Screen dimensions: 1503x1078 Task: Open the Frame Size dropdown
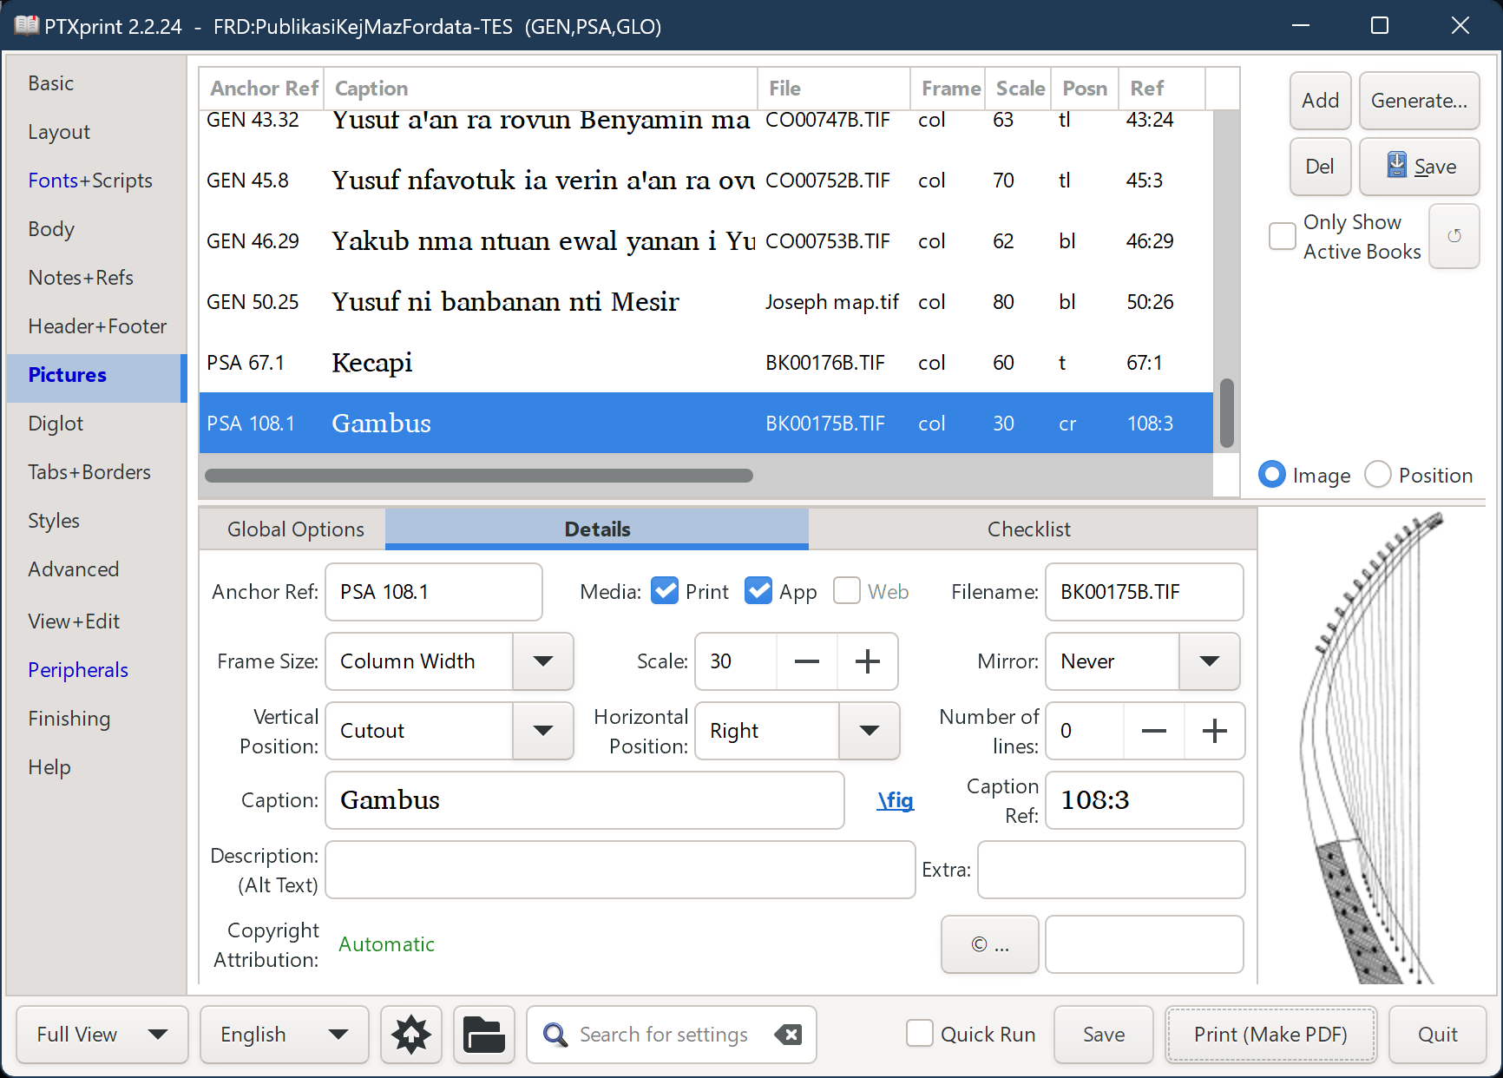(x=543, y=661)
